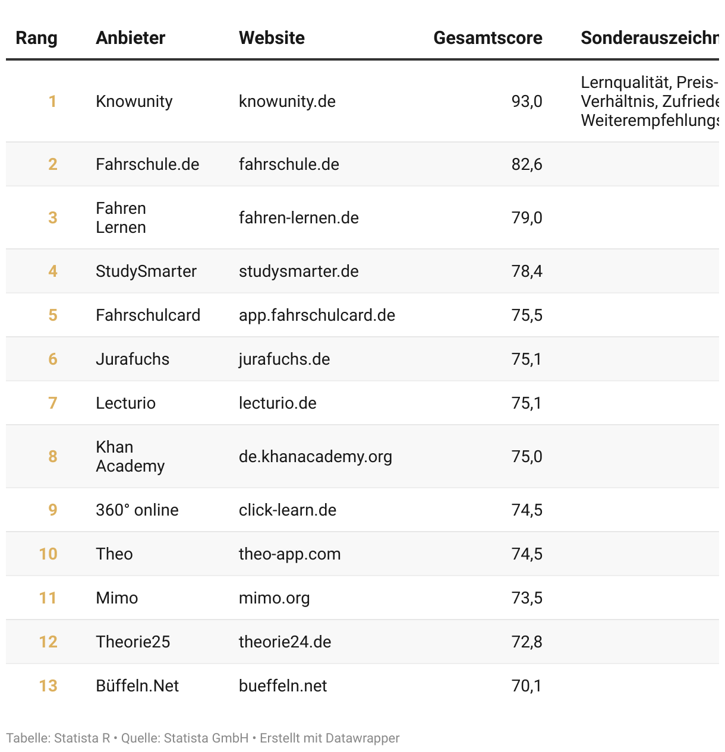Open the knowunity.de website link
This screenshot has width=725, height=752.
[287, 102]
